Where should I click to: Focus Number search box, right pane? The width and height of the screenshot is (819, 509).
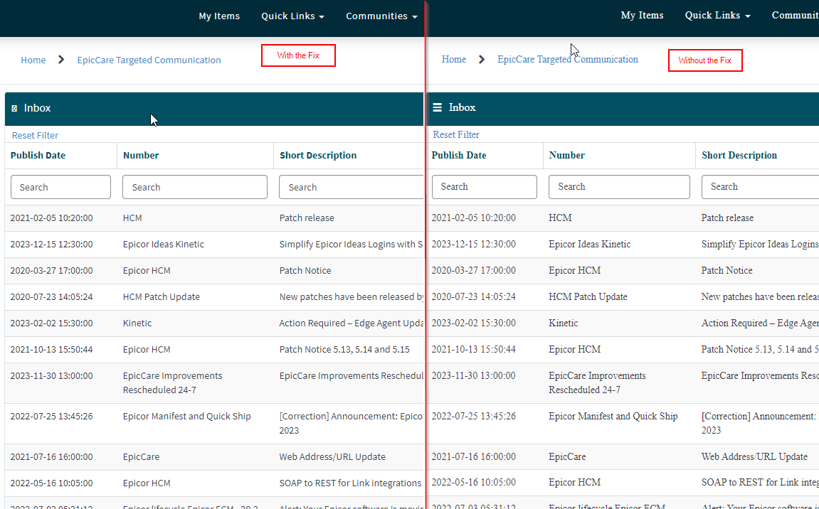[x=619, y=186]
